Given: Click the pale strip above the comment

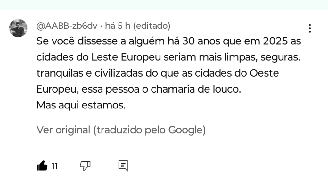Looking at the screenshot, I should pyautogui.click(x=164, y=4).
